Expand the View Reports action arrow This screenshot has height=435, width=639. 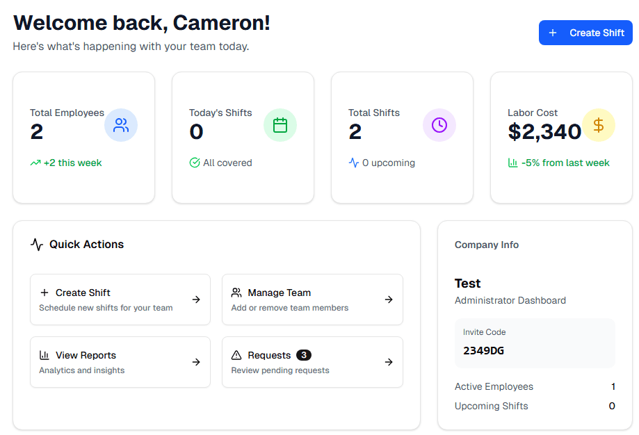(x=196, y=362)
